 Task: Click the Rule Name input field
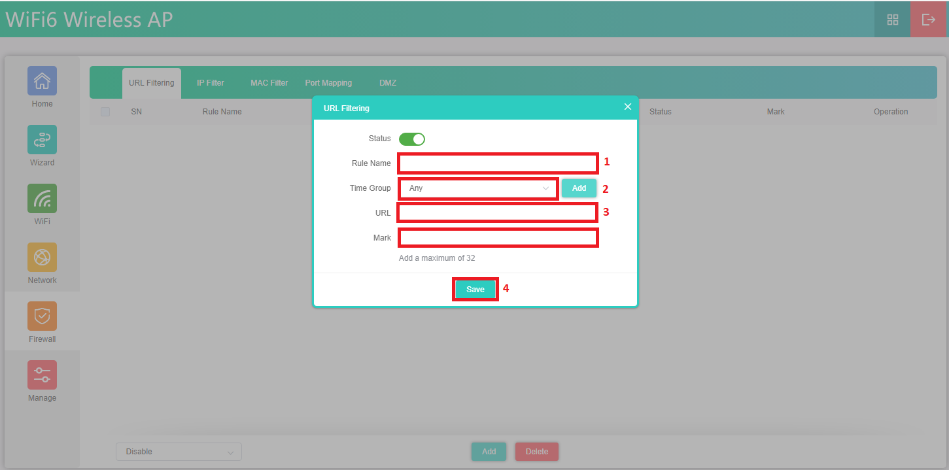(498, 163)
